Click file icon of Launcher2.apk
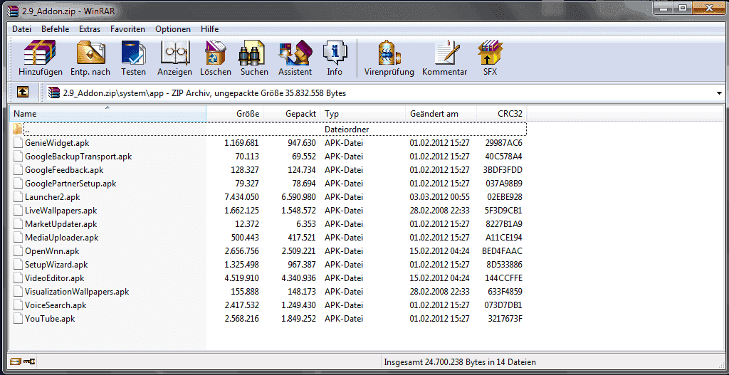Image resolution: width=729 pixels, height=375 pixels. point(18,197)
